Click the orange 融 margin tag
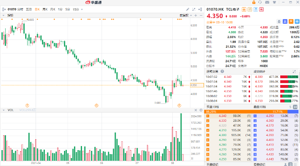This screenshot has height=166, width=300. click(x=244, y=9)
